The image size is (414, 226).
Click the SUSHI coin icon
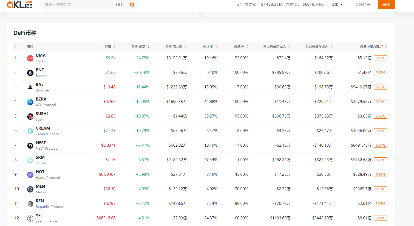pos(30,116)
